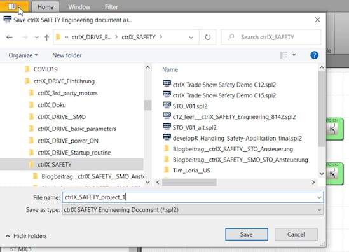Select Blogbeitrag__ctrlX_SAFETY__SMO_STO_Ansteuerung folder

tap(240, 160)
